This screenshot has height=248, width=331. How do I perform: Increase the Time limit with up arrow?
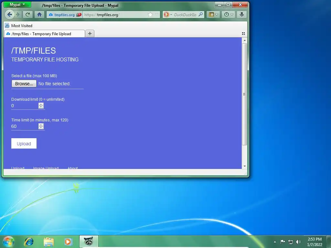(41, 125)
